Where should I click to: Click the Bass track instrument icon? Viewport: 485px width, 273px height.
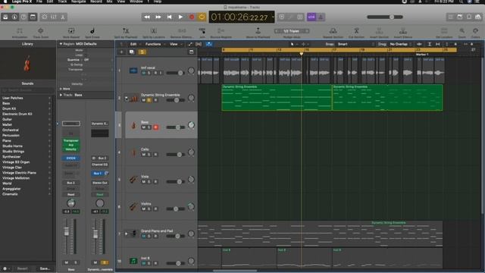[x=133, y=125]
